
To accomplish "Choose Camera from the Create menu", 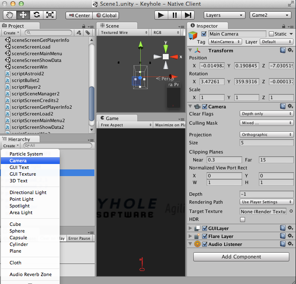I will tap(18, 161).
